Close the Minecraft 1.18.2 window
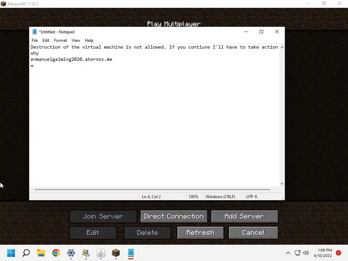This screenshot has height=261, width=348. point(340,4)
